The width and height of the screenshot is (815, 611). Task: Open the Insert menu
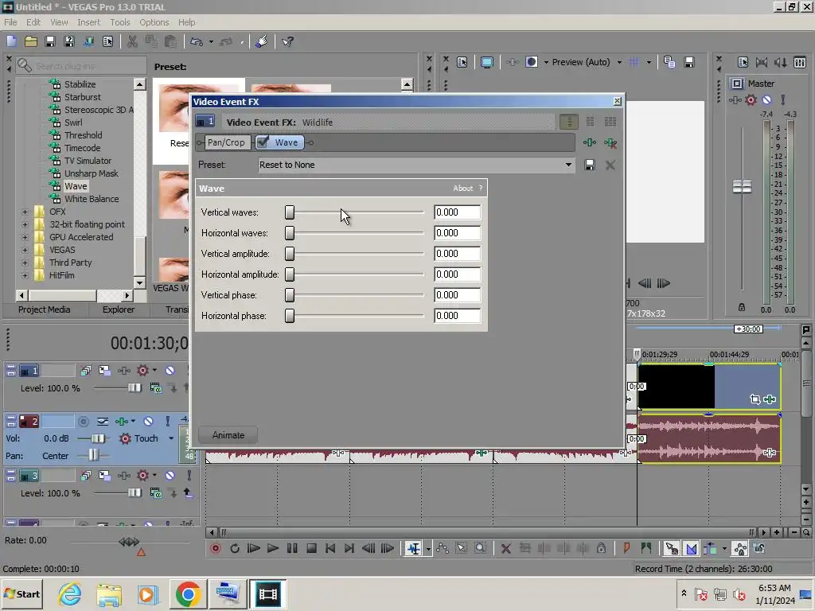coord(89,22)
